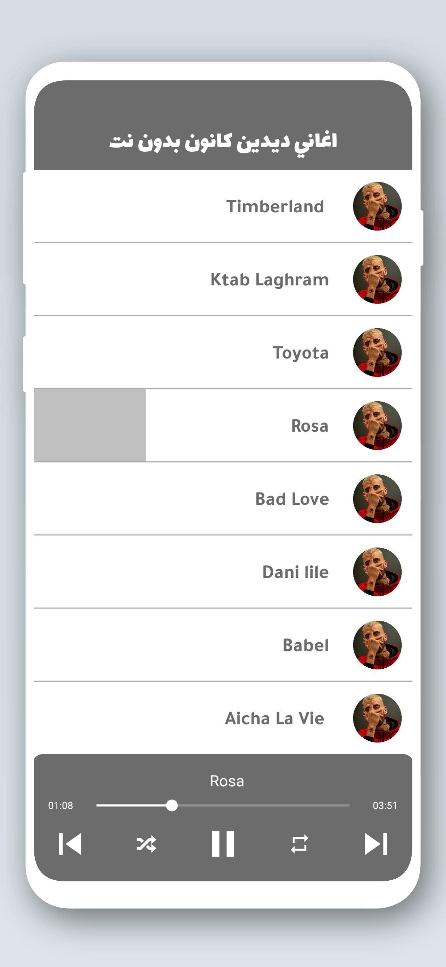Tap the artist avatar next to Bad Love
446x967 pixels.
coord(377,498)
